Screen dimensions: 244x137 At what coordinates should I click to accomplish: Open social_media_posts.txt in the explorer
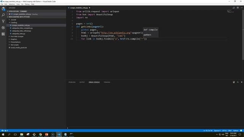[19, 48]
